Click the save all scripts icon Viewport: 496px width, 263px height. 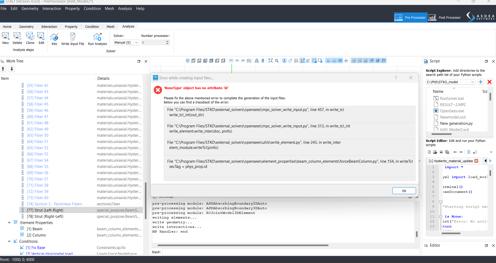pos(447,152)
